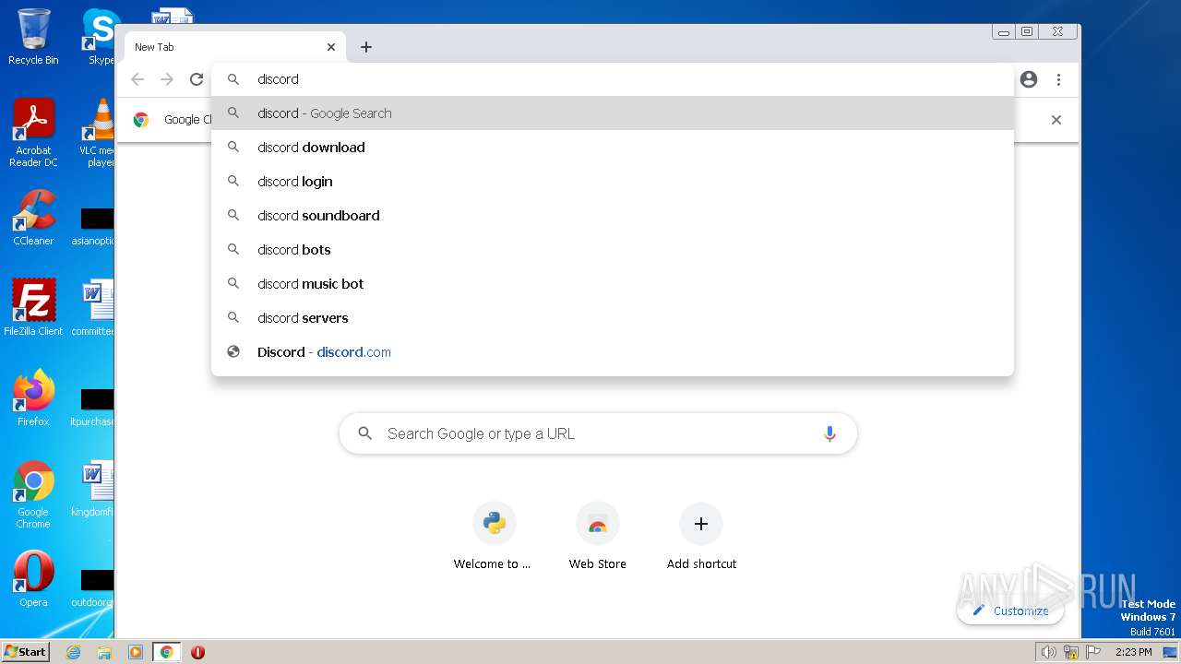The width and height of the screenshot is (1181, 664).
Task: Open Chrome's three-dot menu
Action: click(1058, 79)
